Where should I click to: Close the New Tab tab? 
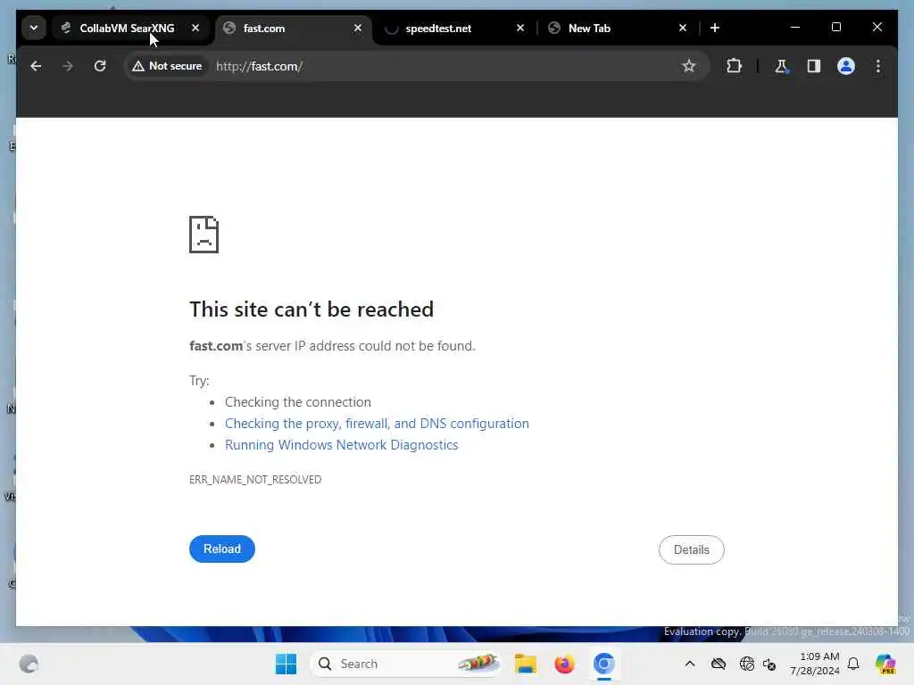pos(683,28)
